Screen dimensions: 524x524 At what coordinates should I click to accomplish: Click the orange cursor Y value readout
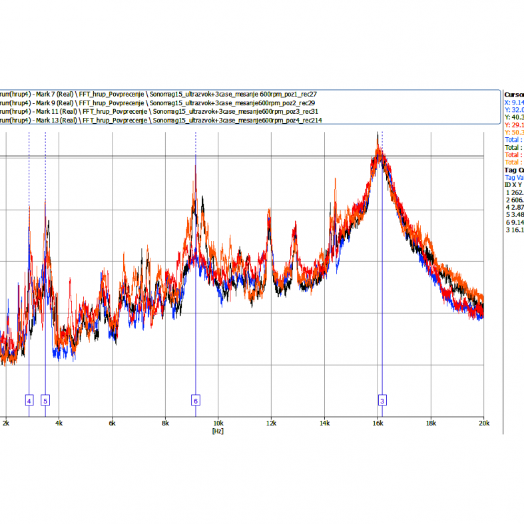pyautogui.click(x=514, y=132)
